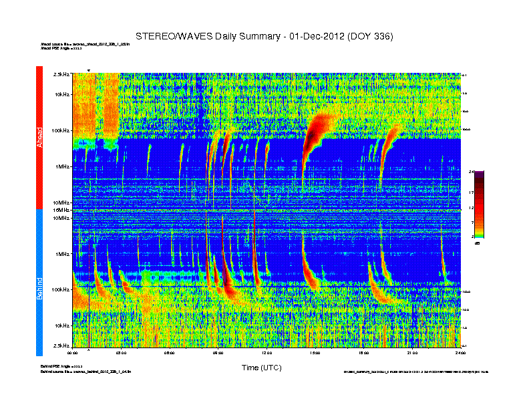Click the 1MHz label on the Behind axis
Image resolution: width=529 pixels, height=409 pixels.
62,254
